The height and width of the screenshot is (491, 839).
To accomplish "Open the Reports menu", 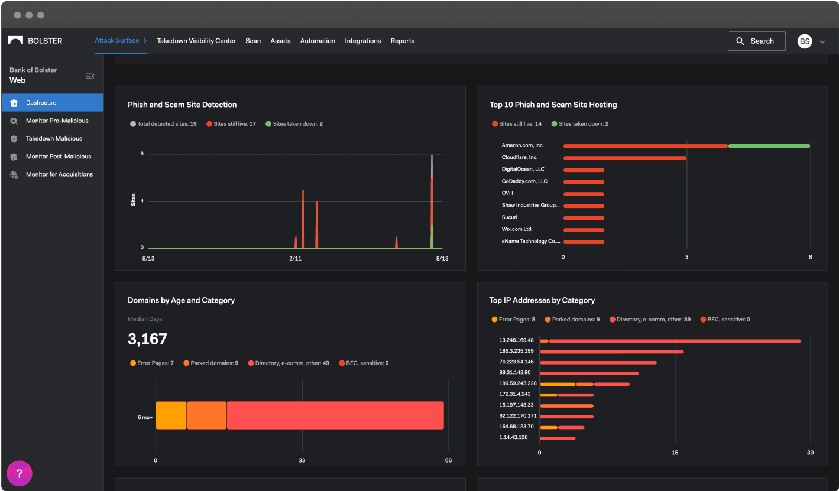I will point(403,41).
